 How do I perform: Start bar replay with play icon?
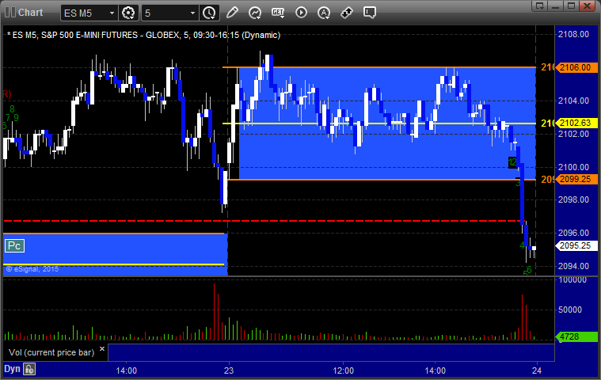tap(301, 13)
